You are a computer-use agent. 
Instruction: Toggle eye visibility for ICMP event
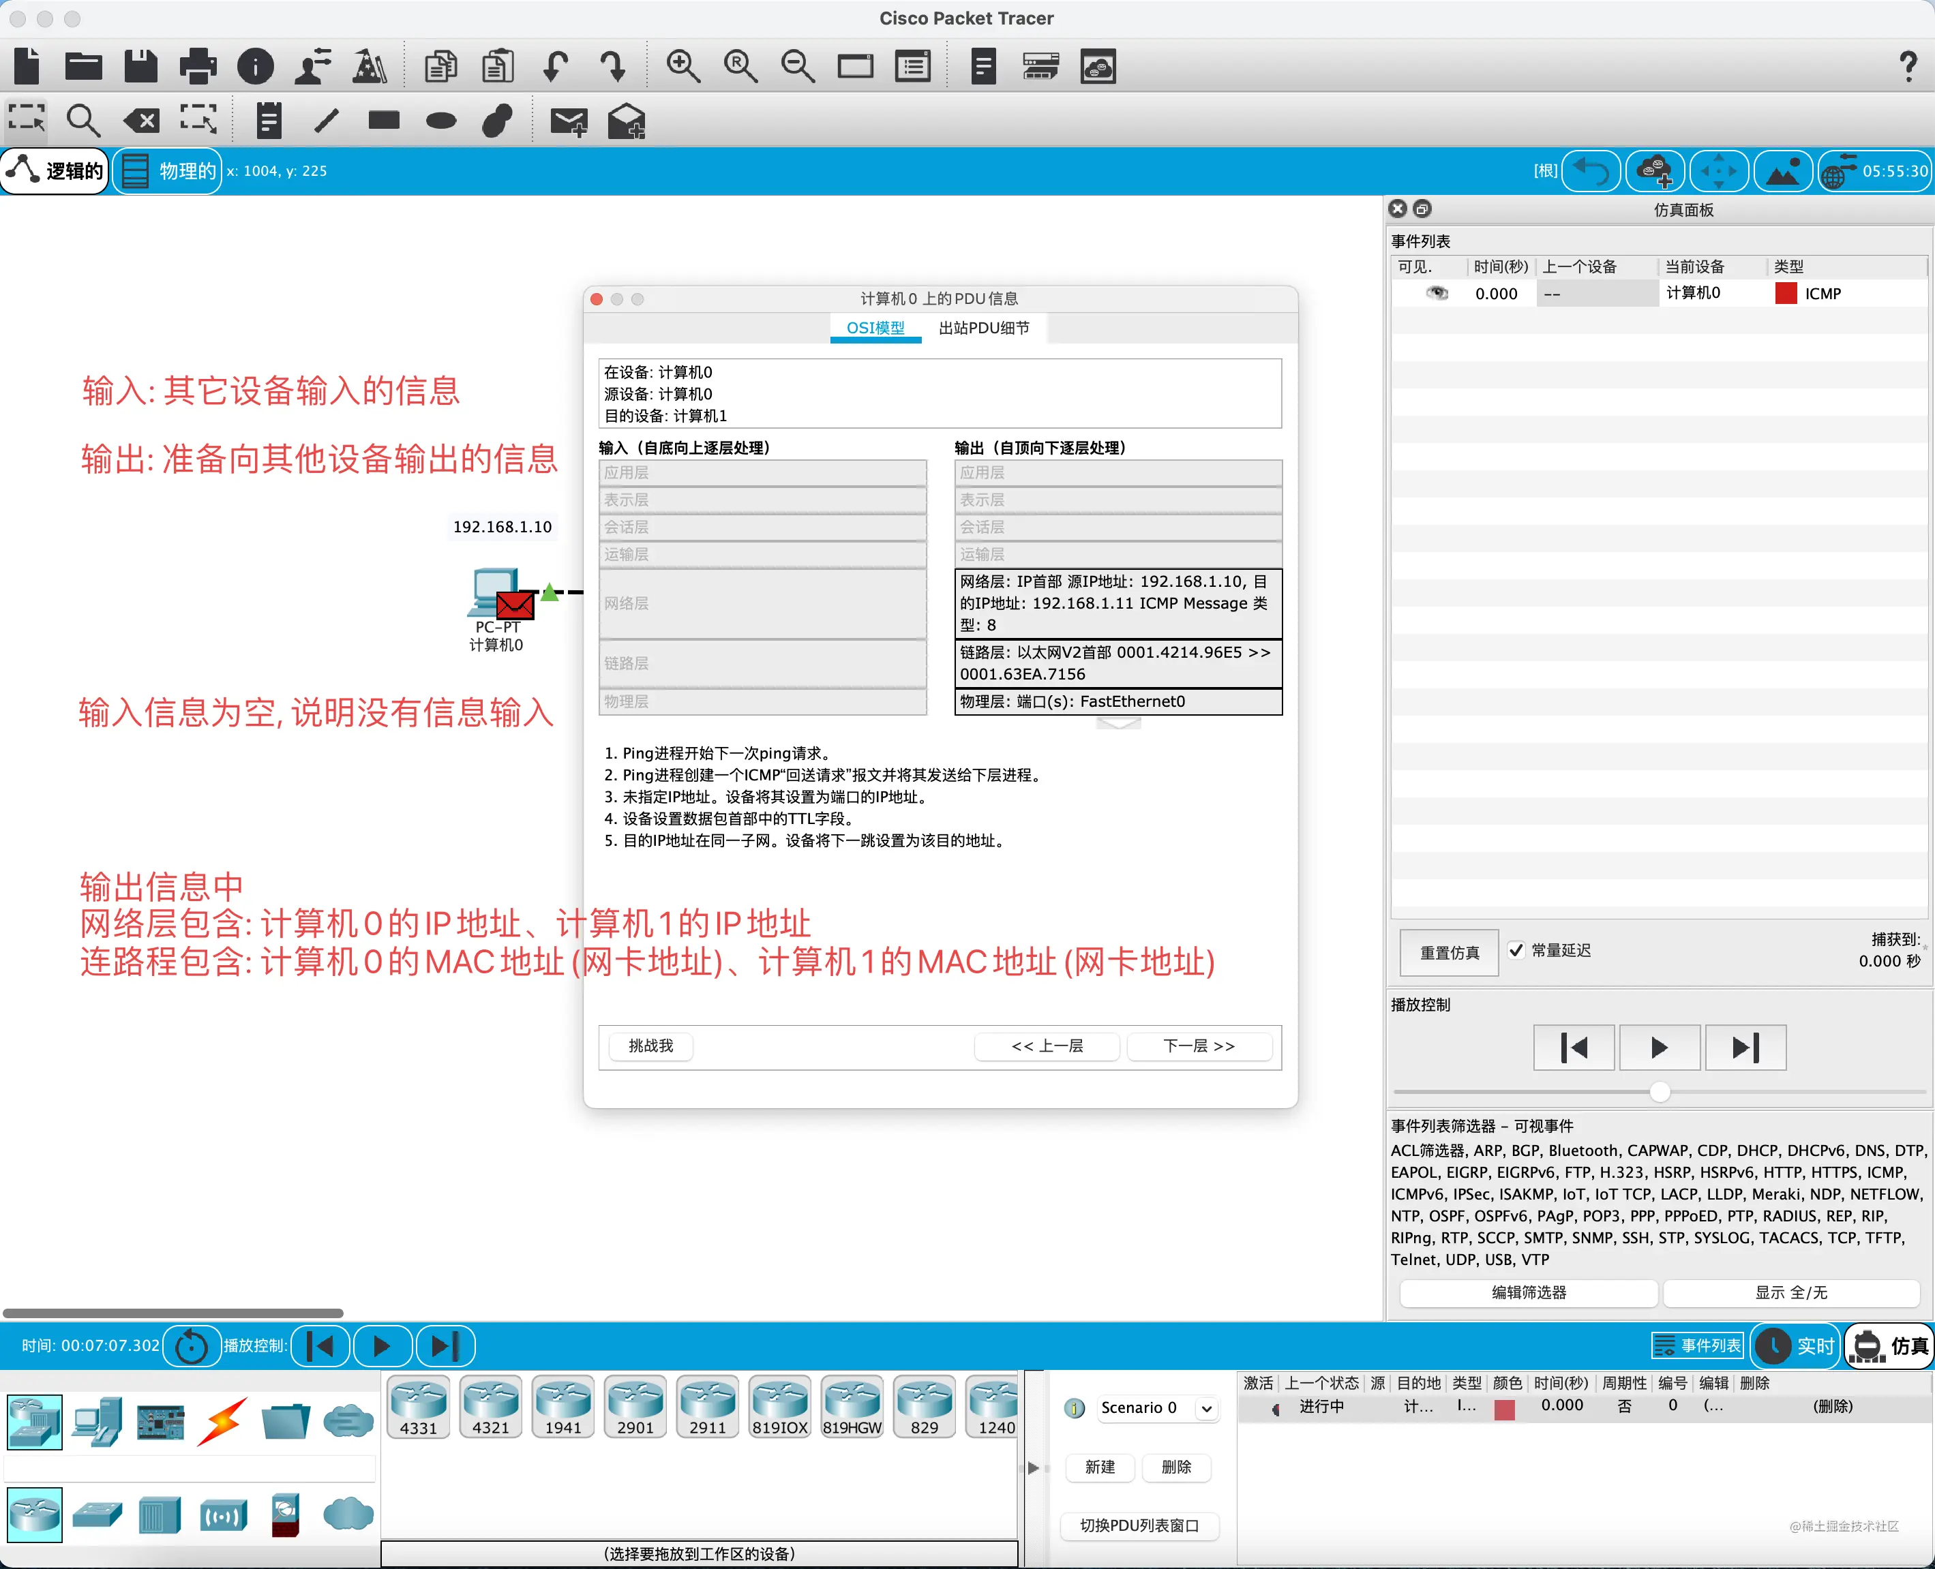tap(1437, 293)
